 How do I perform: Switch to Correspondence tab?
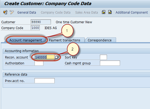pos(100,40)
